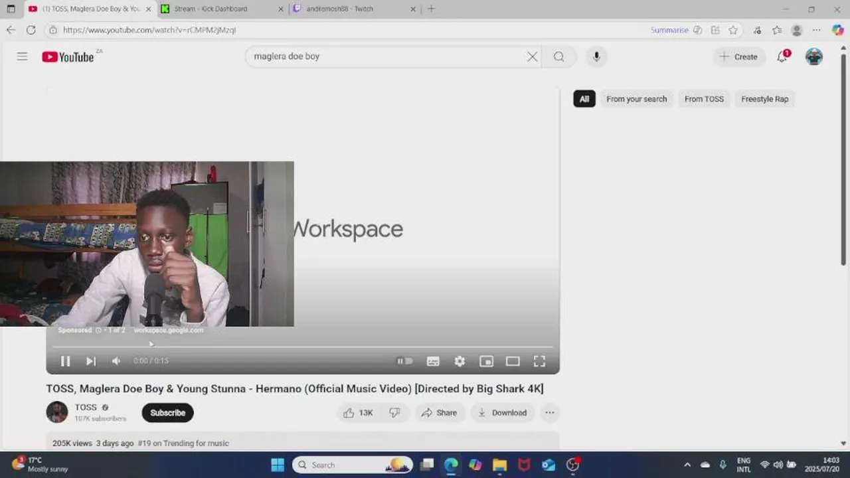850x478 pixels.
Task: Toggle autoplay switch in player
Action: tap(404, 361)
